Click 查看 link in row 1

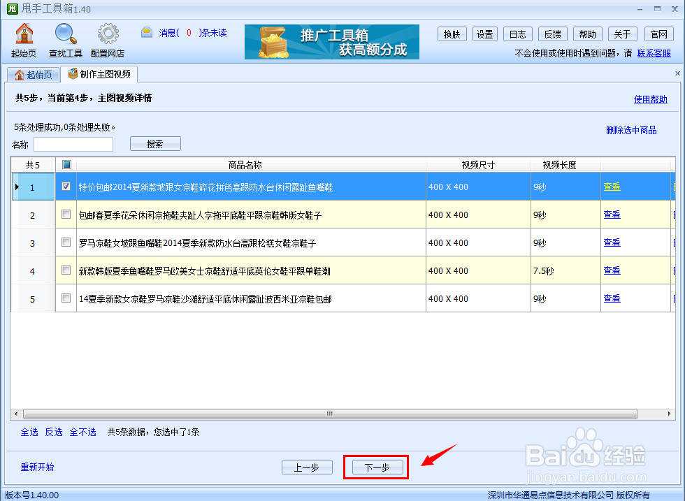(612, 187)
